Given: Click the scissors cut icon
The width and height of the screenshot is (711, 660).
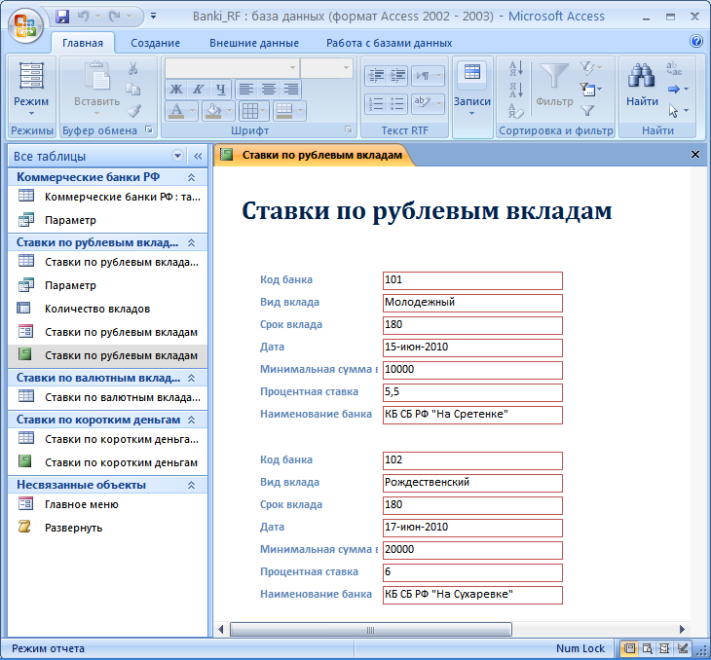Looking at the screenshot, I should [x=132, y=68].
